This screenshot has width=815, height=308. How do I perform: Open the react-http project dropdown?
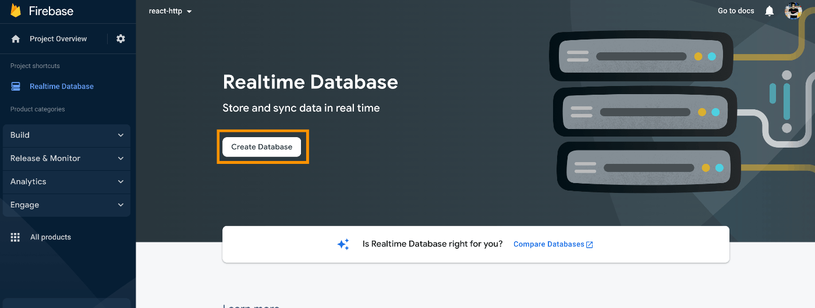pyautogui.click(x=171, y=11)
